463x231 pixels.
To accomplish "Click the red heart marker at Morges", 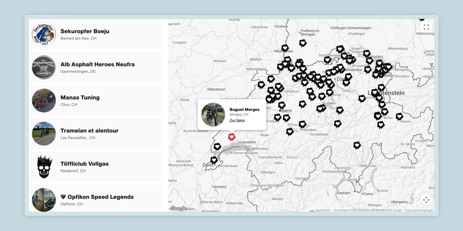I will [231, 137].
